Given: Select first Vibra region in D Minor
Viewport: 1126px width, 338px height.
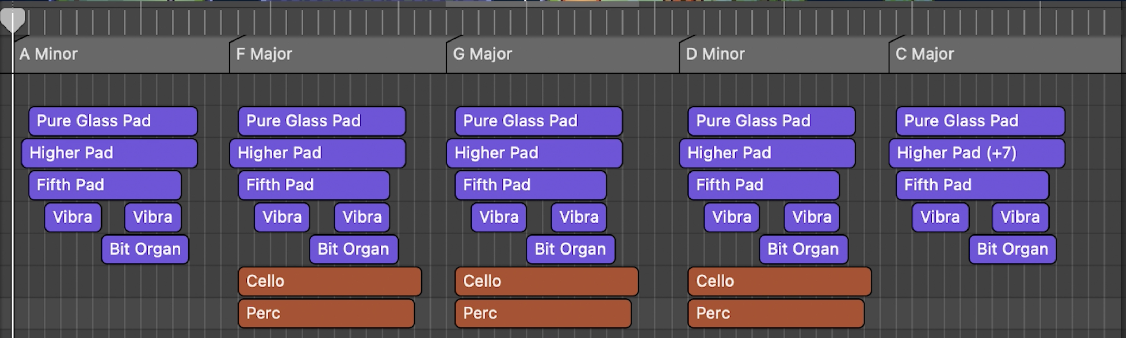Looking at the screenshot, I should click(x=732, y=217).
